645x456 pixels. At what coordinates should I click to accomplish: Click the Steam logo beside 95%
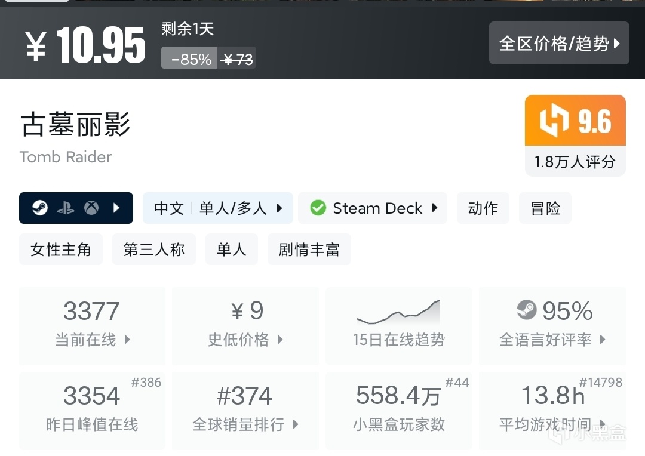[526, 310]
